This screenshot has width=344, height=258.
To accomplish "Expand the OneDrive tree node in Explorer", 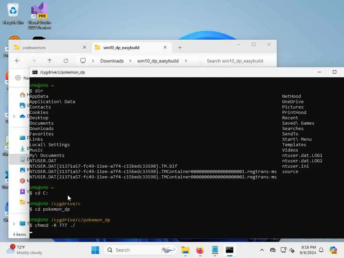I will (x=14, y=116).
